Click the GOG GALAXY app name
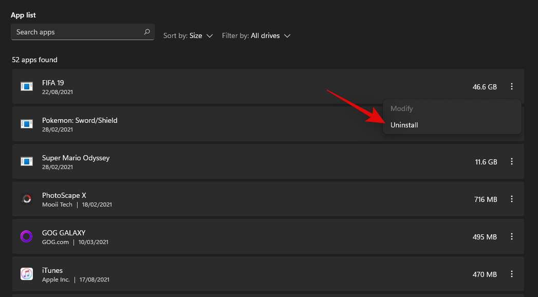Viewport: 538px width, 297px height. 64,233
